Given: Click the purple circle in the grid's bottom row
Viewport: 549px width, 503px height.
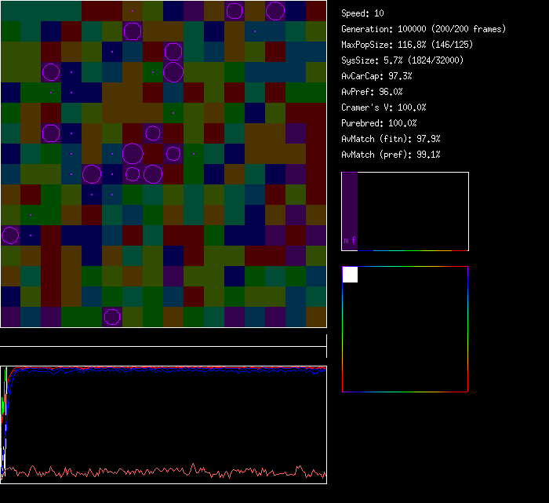Looking at the screenshot, I should click(x=112, y=316).
